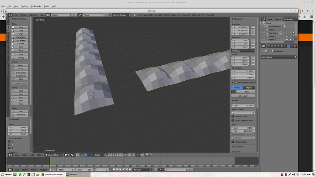Jump to timeline start frame

[x=114, y=170]
